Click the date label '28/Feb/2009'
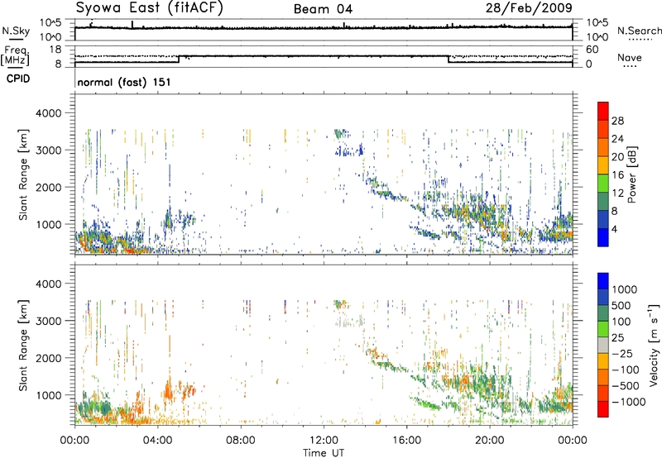Viewport: 662px width, 458px height. coord(529,7)
